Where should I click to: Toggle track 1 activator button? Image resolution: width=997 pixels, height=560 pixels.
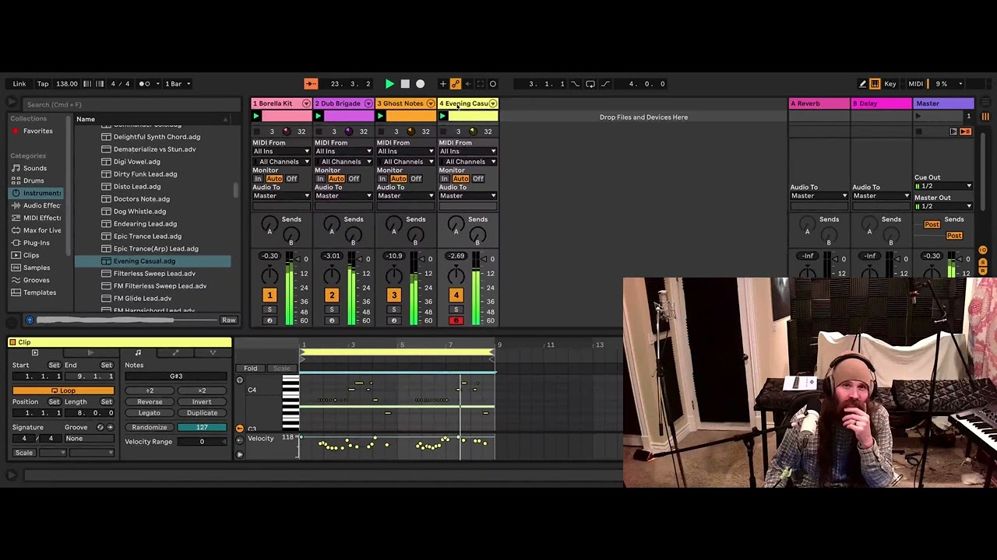pyautogui.click(x=270, y=295)
